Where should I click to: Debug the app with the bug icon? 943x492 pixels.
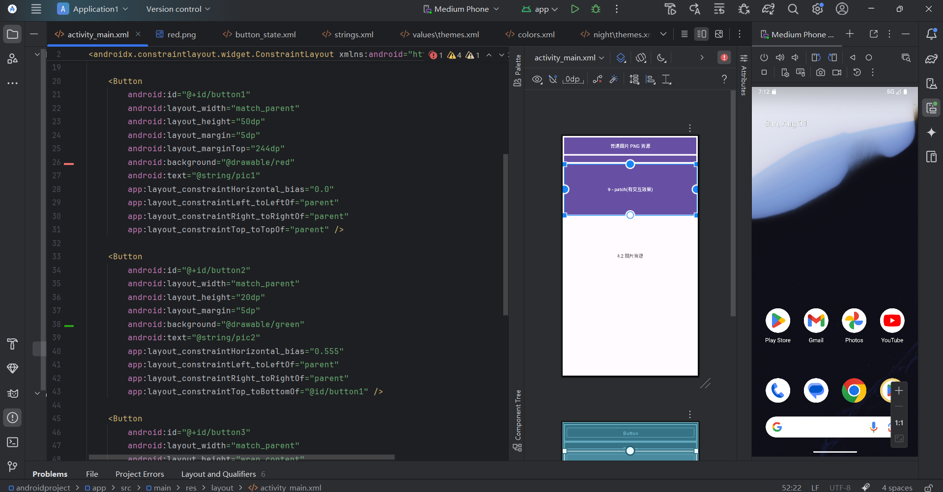click(x=596, y=9)
